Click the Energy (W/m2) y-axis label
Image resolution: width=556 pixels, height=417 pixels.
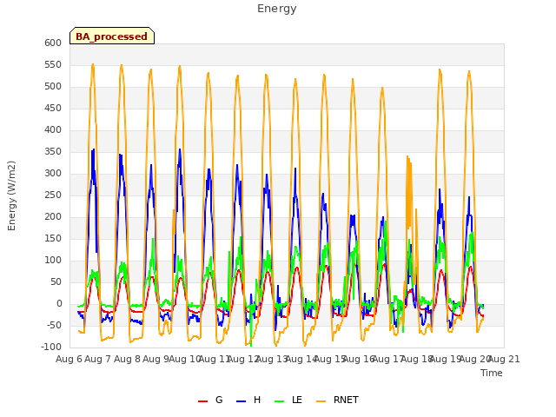(x=11, y=195)
